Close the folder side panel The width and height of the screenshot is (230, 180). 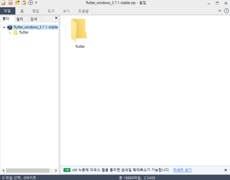(x=56, y=18)
